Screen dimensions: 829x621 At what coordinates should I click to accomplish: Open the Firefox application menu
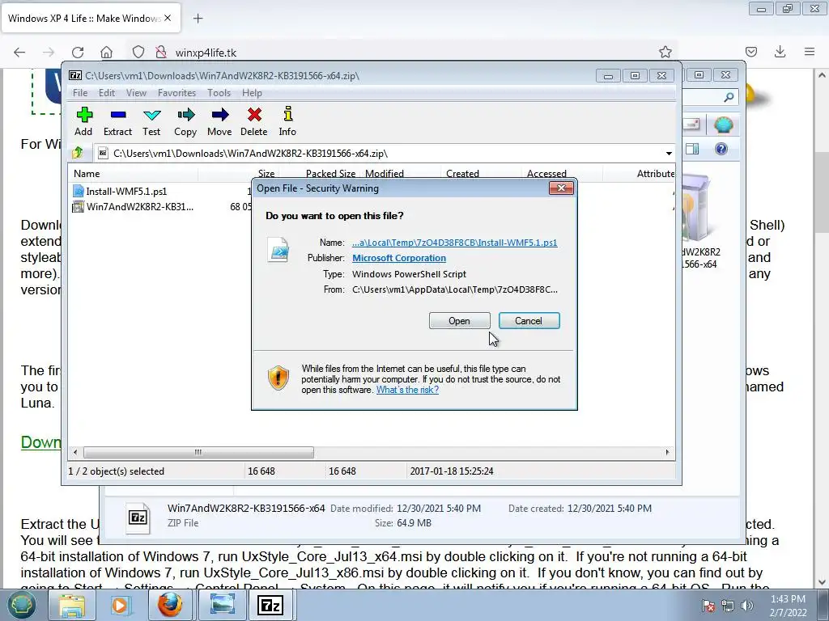pyautogui.click(x=810, y=52)
